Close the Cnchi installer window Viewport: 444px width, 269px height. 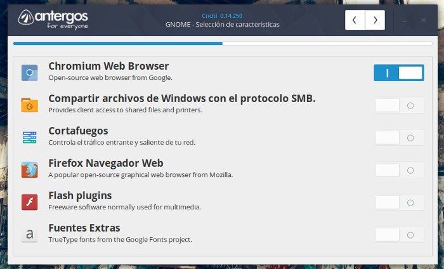pos(423,20)
